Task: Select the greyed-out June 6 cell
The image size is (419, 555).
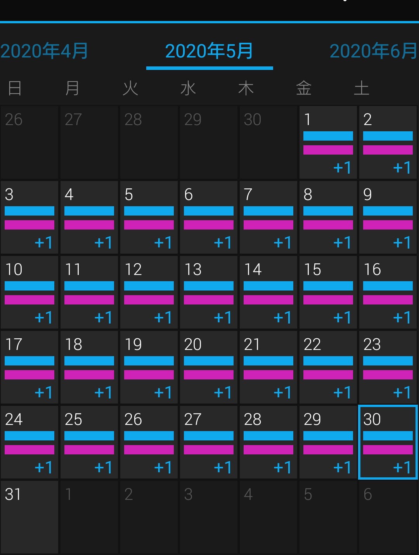Action: [388, 517]
